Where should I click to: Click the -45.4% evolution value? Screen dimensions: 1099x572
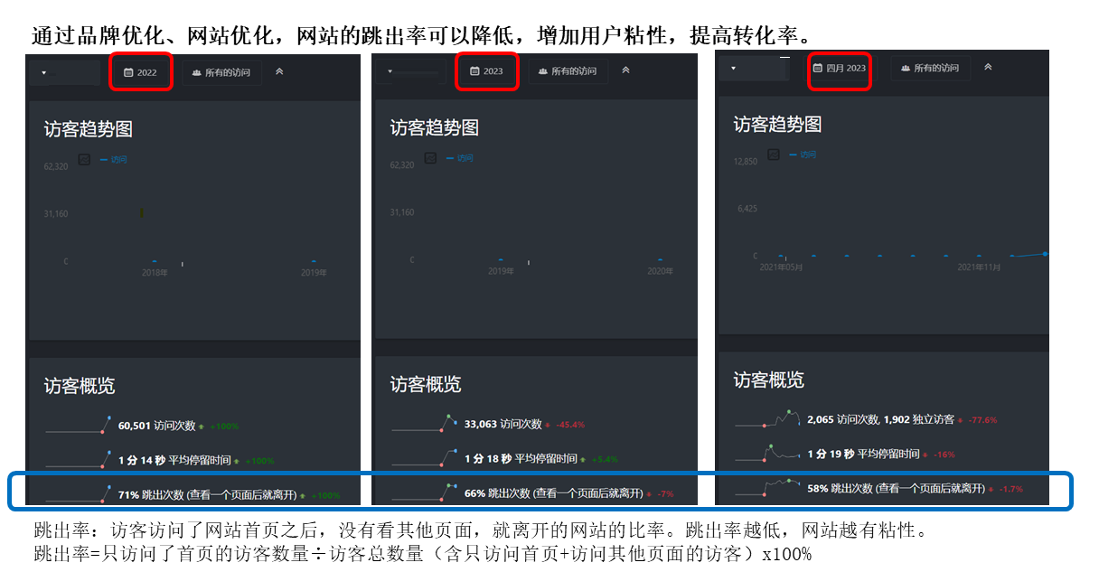570,425
